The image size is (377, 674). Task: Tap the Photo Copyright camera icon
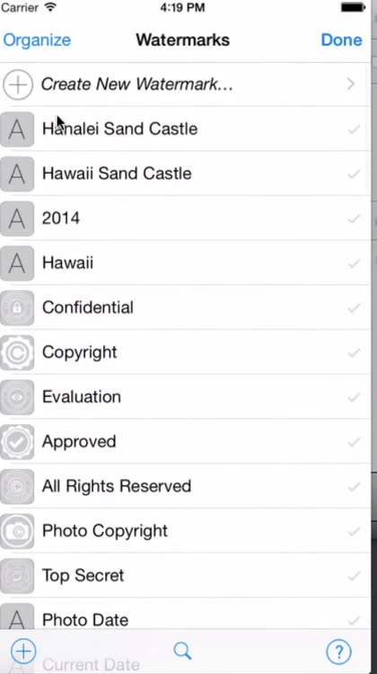[17, 531]
